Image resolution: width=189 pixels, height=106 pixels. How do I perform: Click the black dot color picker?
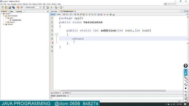tap(186, 88)
